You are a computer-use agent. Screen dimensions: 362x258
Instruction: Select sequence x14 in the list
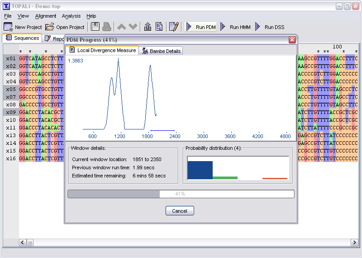click(11, 143)
